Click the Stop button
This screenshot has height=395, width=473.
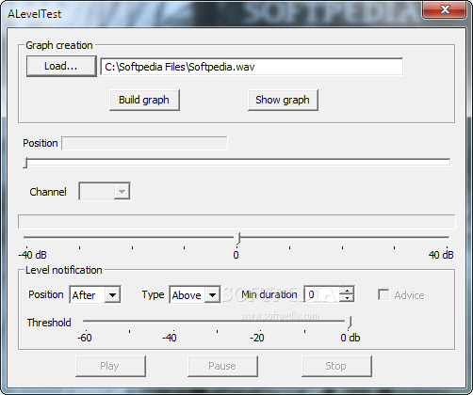tap(336, 366)
